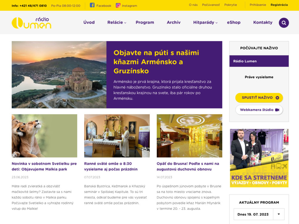This screenshot has height=224, width=299.
Task: Click play icon on Spustiť naživo
Action: click(277, 98)
